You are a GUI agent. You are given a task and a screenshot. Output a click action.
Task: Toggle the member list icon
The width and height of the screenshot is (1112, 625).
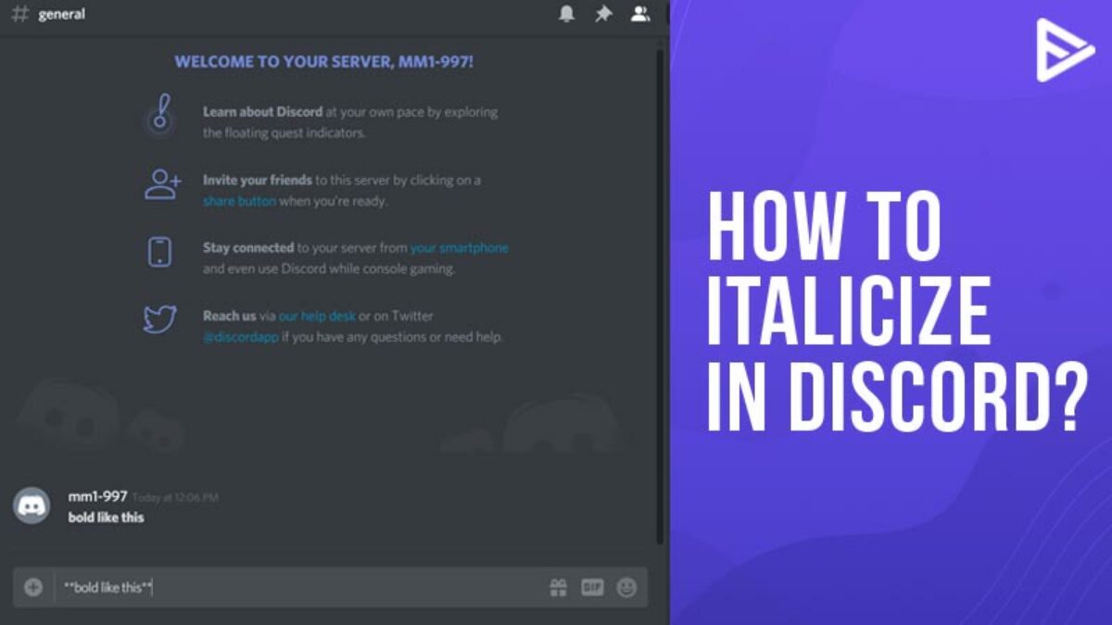pos(640,14)
